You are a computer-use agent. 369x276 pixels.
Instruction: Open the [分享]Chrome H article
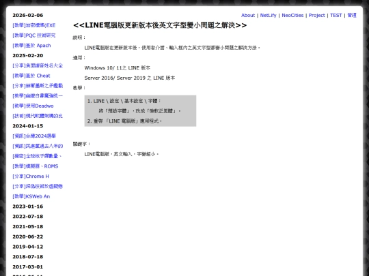coord(31,177)
